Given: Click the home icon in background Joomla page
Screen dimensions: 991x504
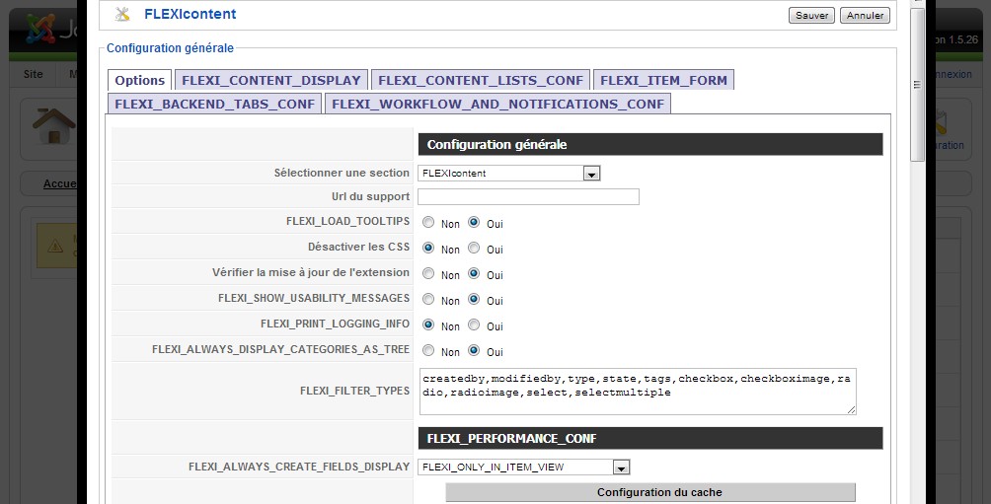Looking at the screenshot, I should click(53, 125).
